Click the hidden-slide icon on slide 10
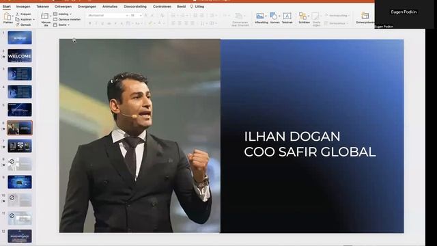 [12, 197]
